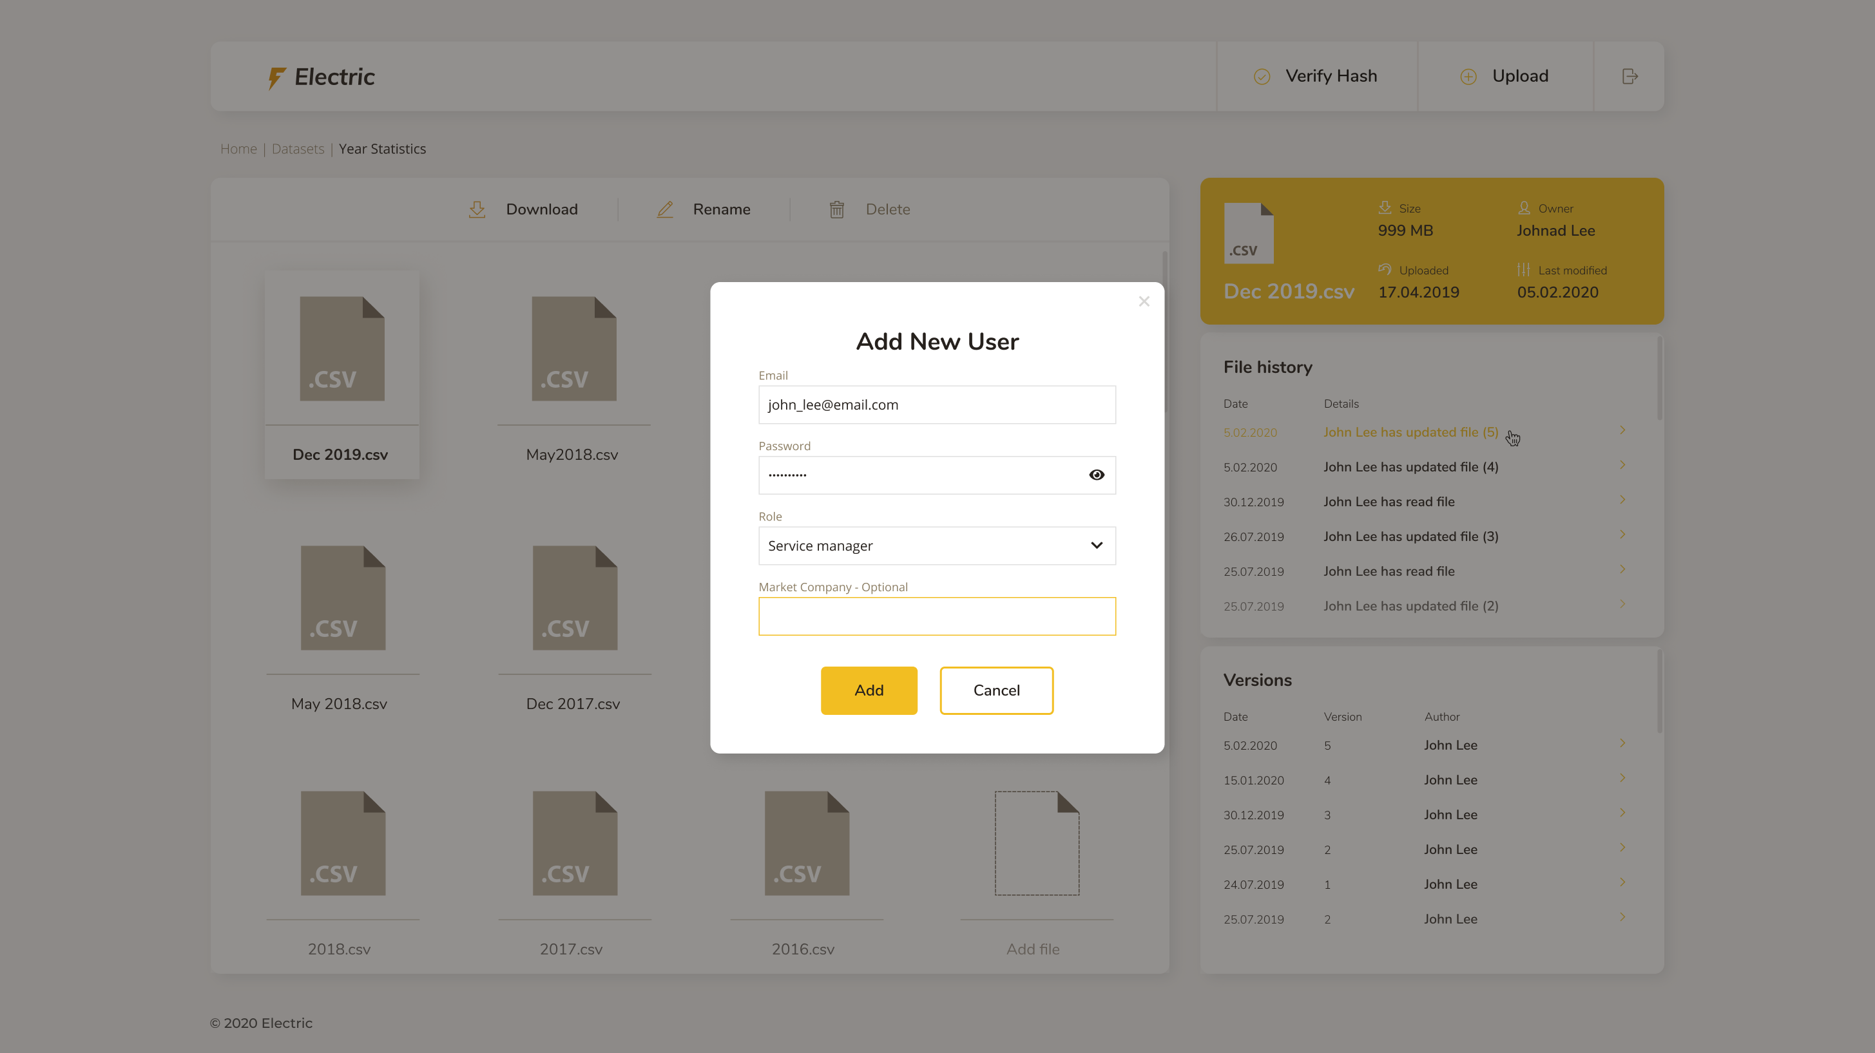Screen dimensions: 1875x1053
Task: Click the Rename pencil icon
Action: (664, 209)
